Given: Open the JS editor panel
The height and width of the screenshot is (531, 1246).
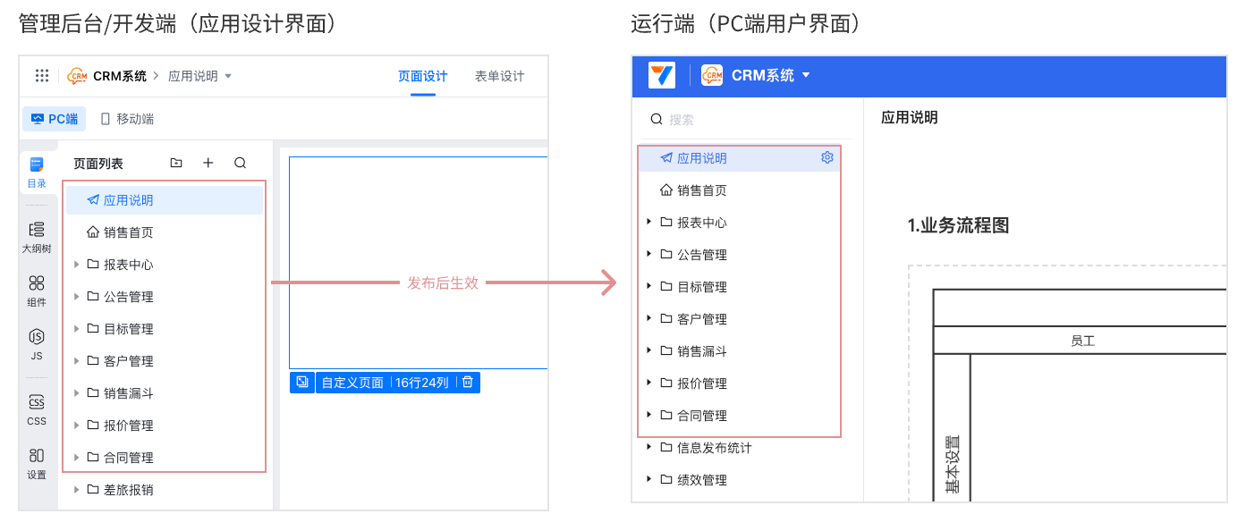Looking at the screenshot, I should [x=37, y=343].
